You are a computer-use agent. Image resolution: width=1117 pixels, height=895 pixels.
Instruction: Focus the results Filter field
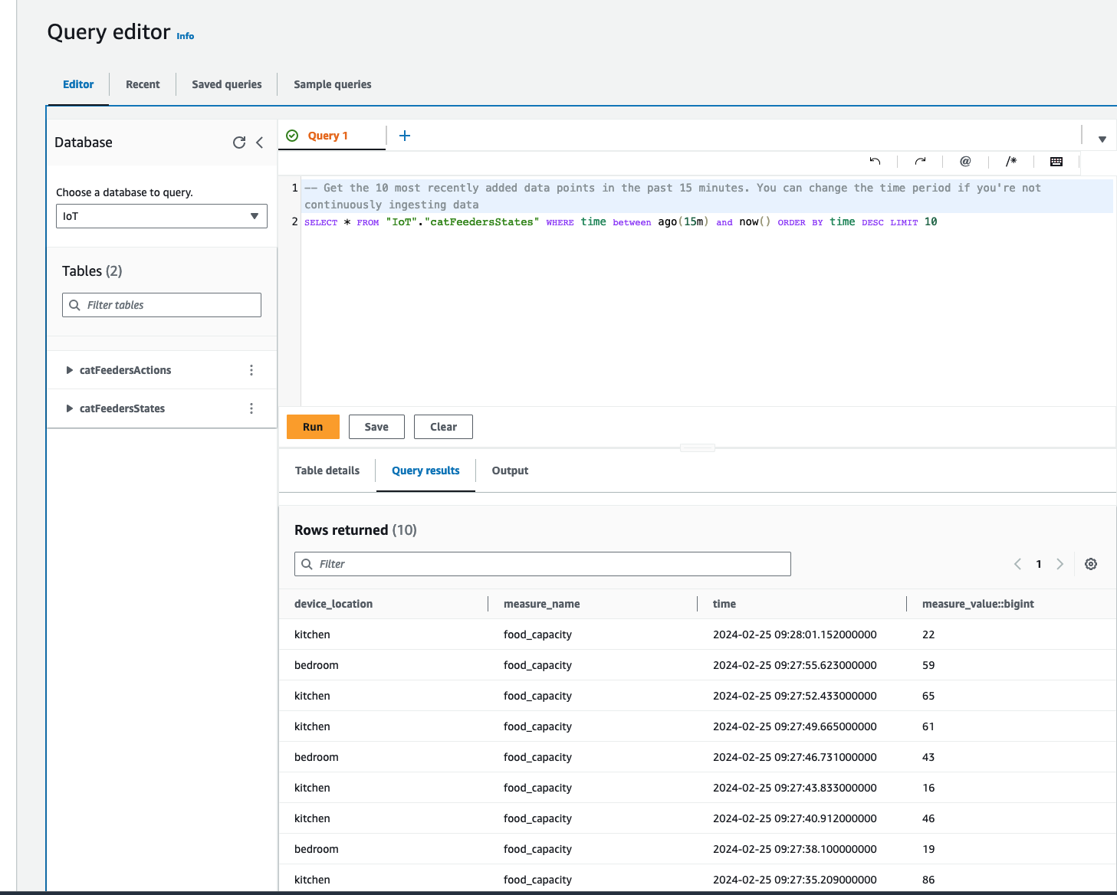(543, 564)
